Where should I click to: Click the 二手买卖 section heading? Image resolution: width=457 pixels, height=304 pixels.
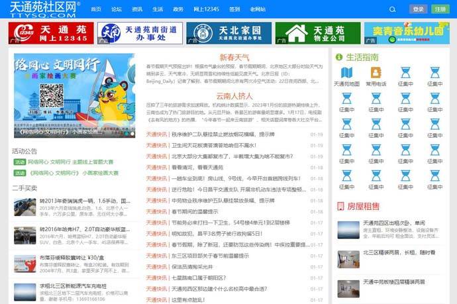25,188
